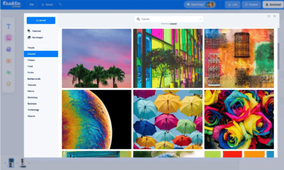Click the search field containing Colorful
This screenshot has height=170, width=284.
point(169,19)
